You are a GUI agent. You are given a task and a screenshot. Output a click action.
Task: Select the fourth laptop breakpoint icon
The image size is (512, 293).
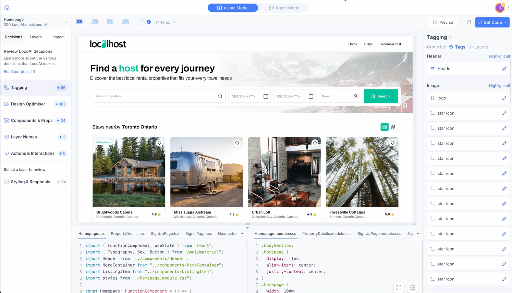(125, 22)
